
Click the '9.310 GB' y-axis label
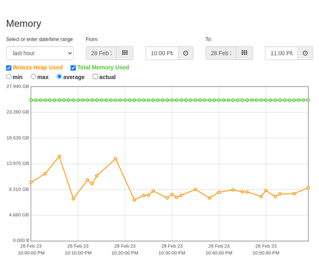point(19,189)
